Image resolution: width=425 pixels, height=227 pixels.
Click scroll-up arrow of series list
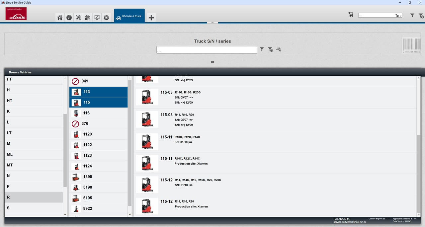(x=130, y=78)
